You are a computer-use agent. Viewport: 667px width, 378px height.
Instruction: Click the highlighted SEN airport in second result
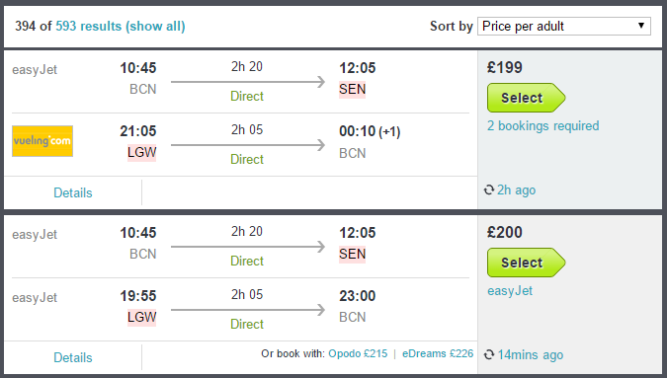point(352,255)
